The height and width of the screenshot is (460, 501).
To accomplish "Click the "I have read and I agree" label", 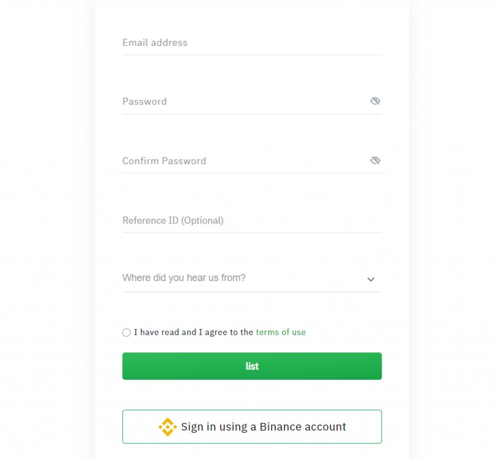I will pyautogui.click(x=193, y=332).
